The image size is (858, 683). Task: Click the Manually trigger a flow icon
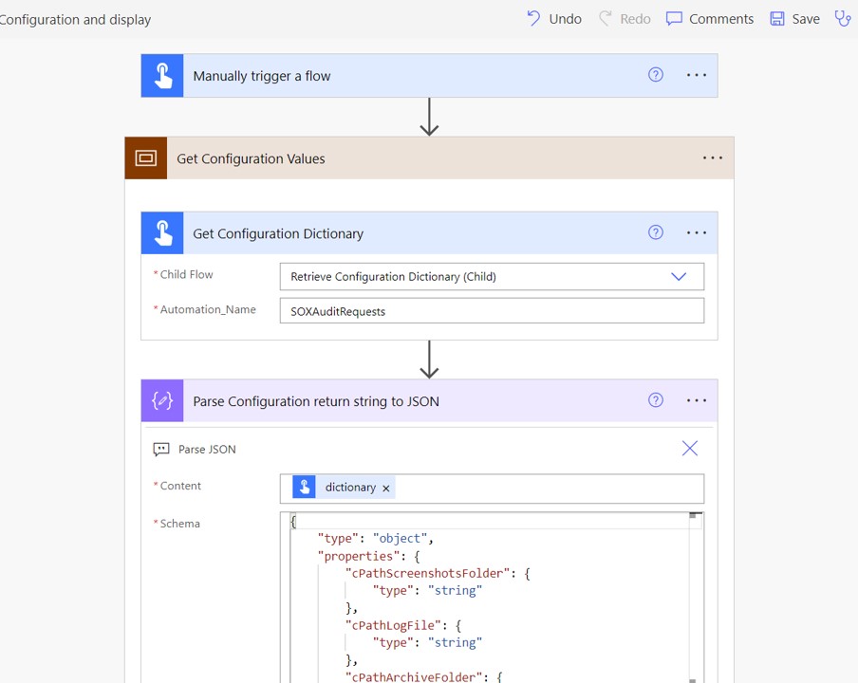click(162, 76)
